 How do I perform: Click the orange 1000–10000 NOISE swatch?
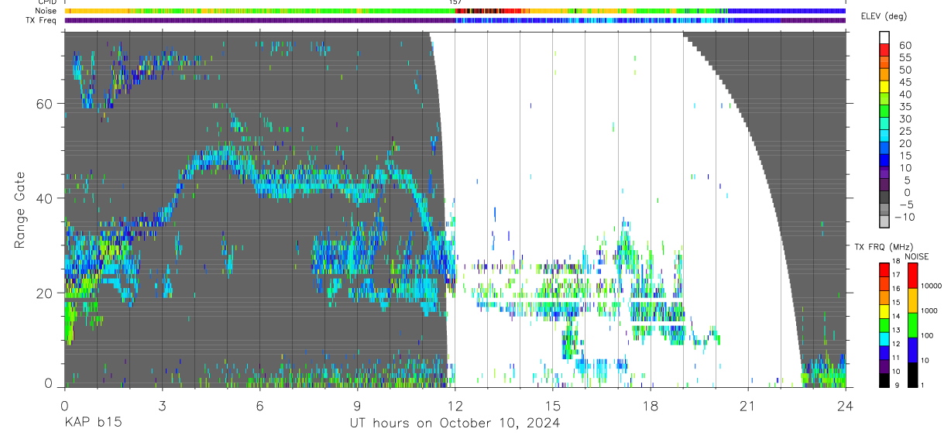coord(912,300)
